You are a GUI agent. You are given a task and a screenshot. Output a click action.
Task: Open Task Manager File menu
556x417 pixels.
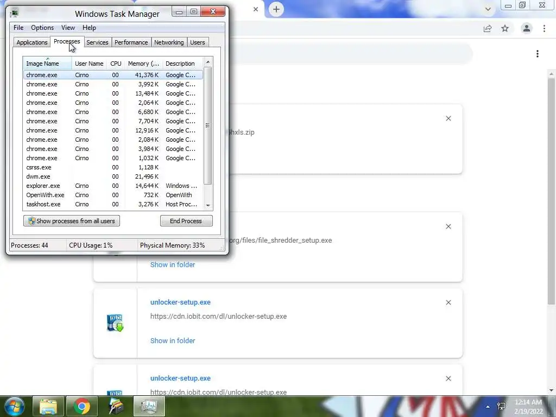click(18, 28)
